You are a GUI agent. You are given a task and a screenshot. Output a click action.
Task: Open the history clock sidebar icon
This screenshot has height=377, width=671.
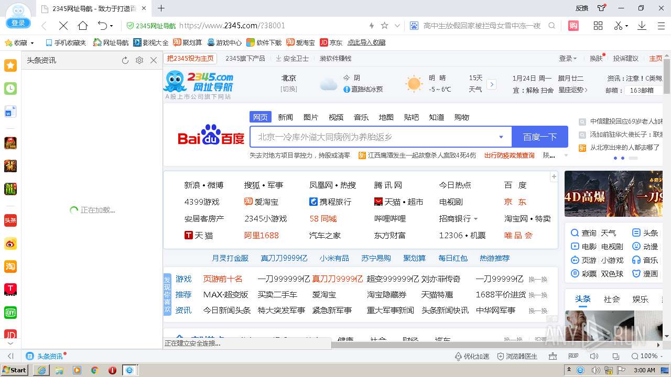[10, 88]
